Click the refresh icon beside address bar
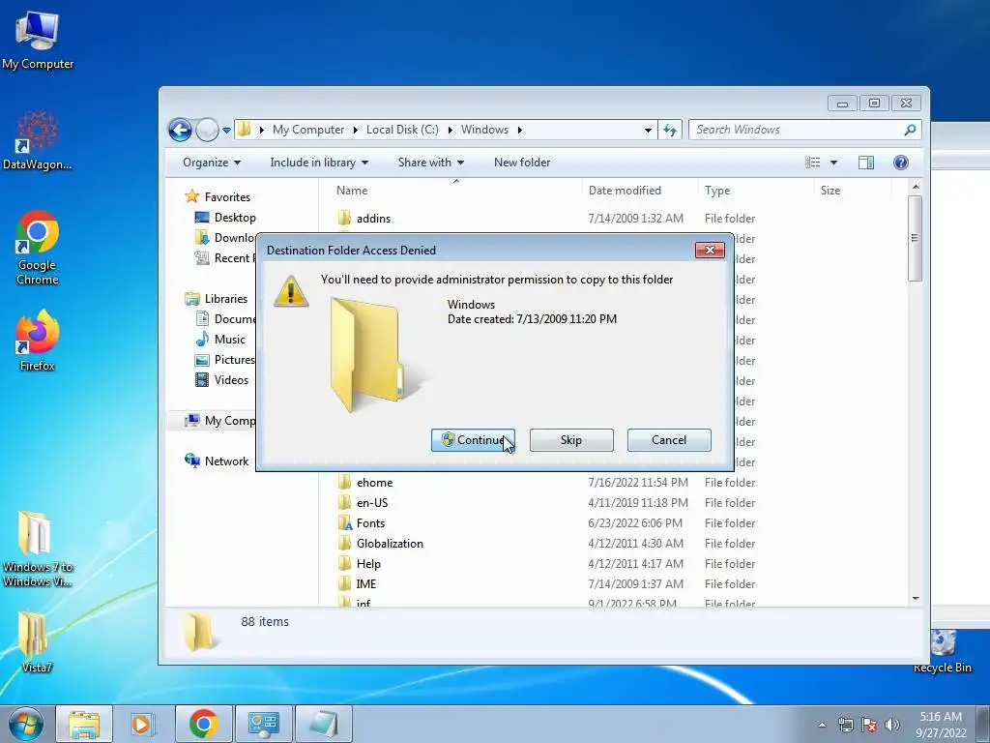 click(670, 131)
